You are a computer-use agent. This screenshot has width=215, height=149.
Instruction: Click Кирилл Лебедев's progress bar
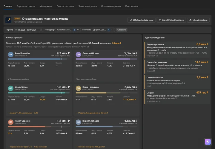click(106, 127)
